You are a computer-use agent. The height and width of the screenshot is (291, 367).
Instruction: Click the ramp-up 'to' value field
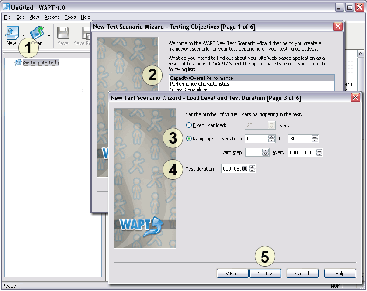pos(300,139)
